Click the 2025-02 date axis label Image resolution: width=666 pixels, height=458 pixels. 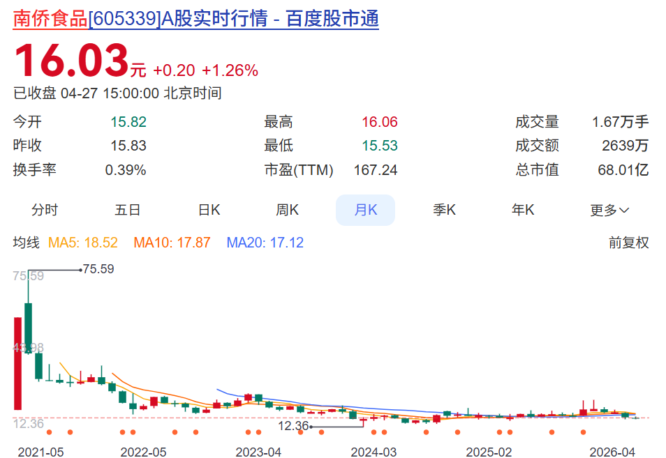(x=489, y=452)
